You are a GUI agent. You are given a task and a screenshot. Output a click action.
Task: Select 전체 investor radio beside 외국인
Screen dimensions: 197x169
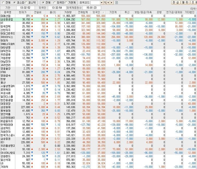coord(43,2)
